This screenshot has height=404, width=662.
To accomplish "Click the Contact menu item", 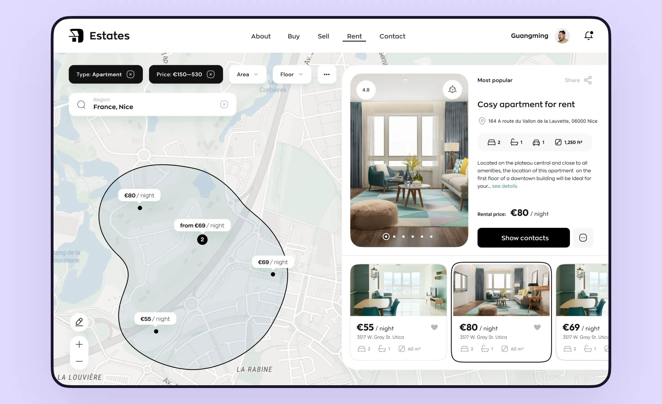I will pyautogui.click(x=391, y=36).
